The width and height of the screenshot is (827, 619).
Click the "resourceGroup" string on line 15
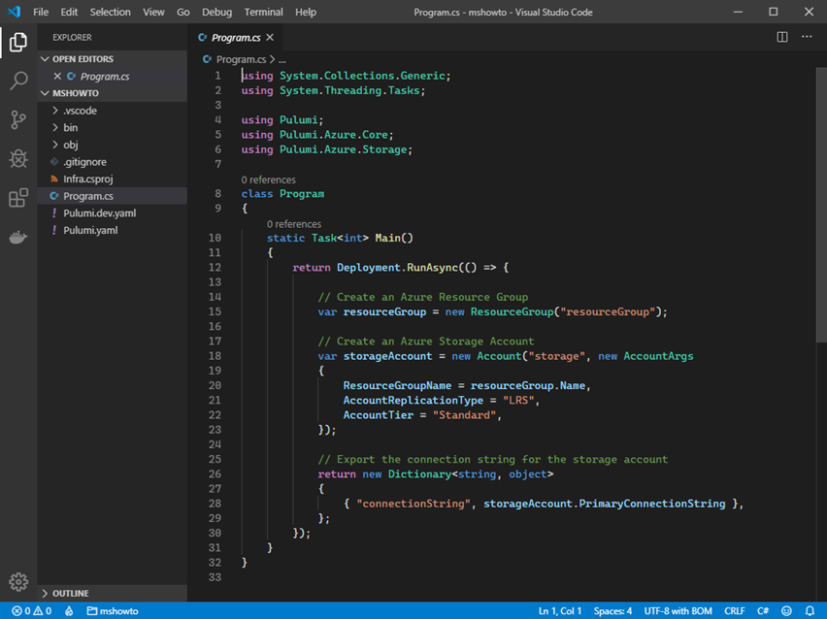[608, 311]
